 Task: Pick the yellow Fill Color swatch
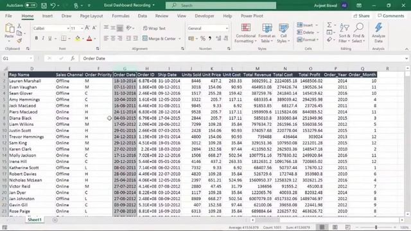pos(78,38)
